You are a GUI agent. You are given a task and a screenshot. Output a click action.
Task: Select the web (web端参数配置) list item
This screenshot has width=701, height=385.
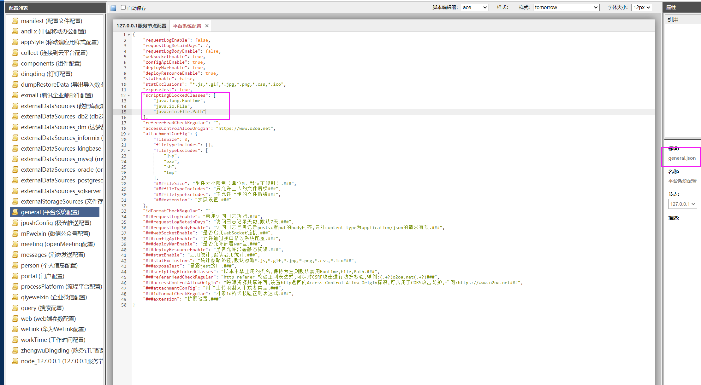click(x=48, y=319)
